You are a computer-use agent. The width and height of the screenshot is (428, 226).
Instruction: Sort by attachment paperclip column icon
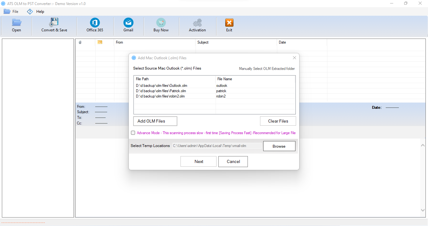click(x=80, y=42)
